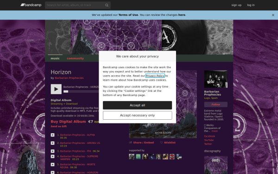Screen dimensions: 278x174
Task: Open the second supporter avatar
Action: pos(139,157)
